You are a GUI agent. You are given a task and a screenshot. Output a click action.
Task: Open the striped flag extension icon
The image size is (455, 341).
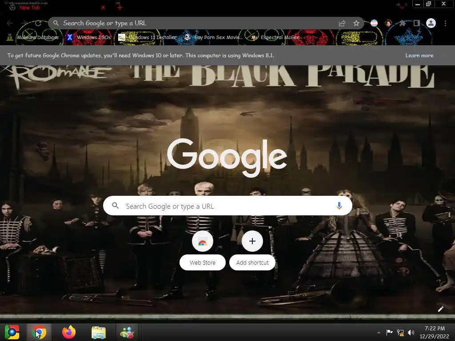click(374, 23)
